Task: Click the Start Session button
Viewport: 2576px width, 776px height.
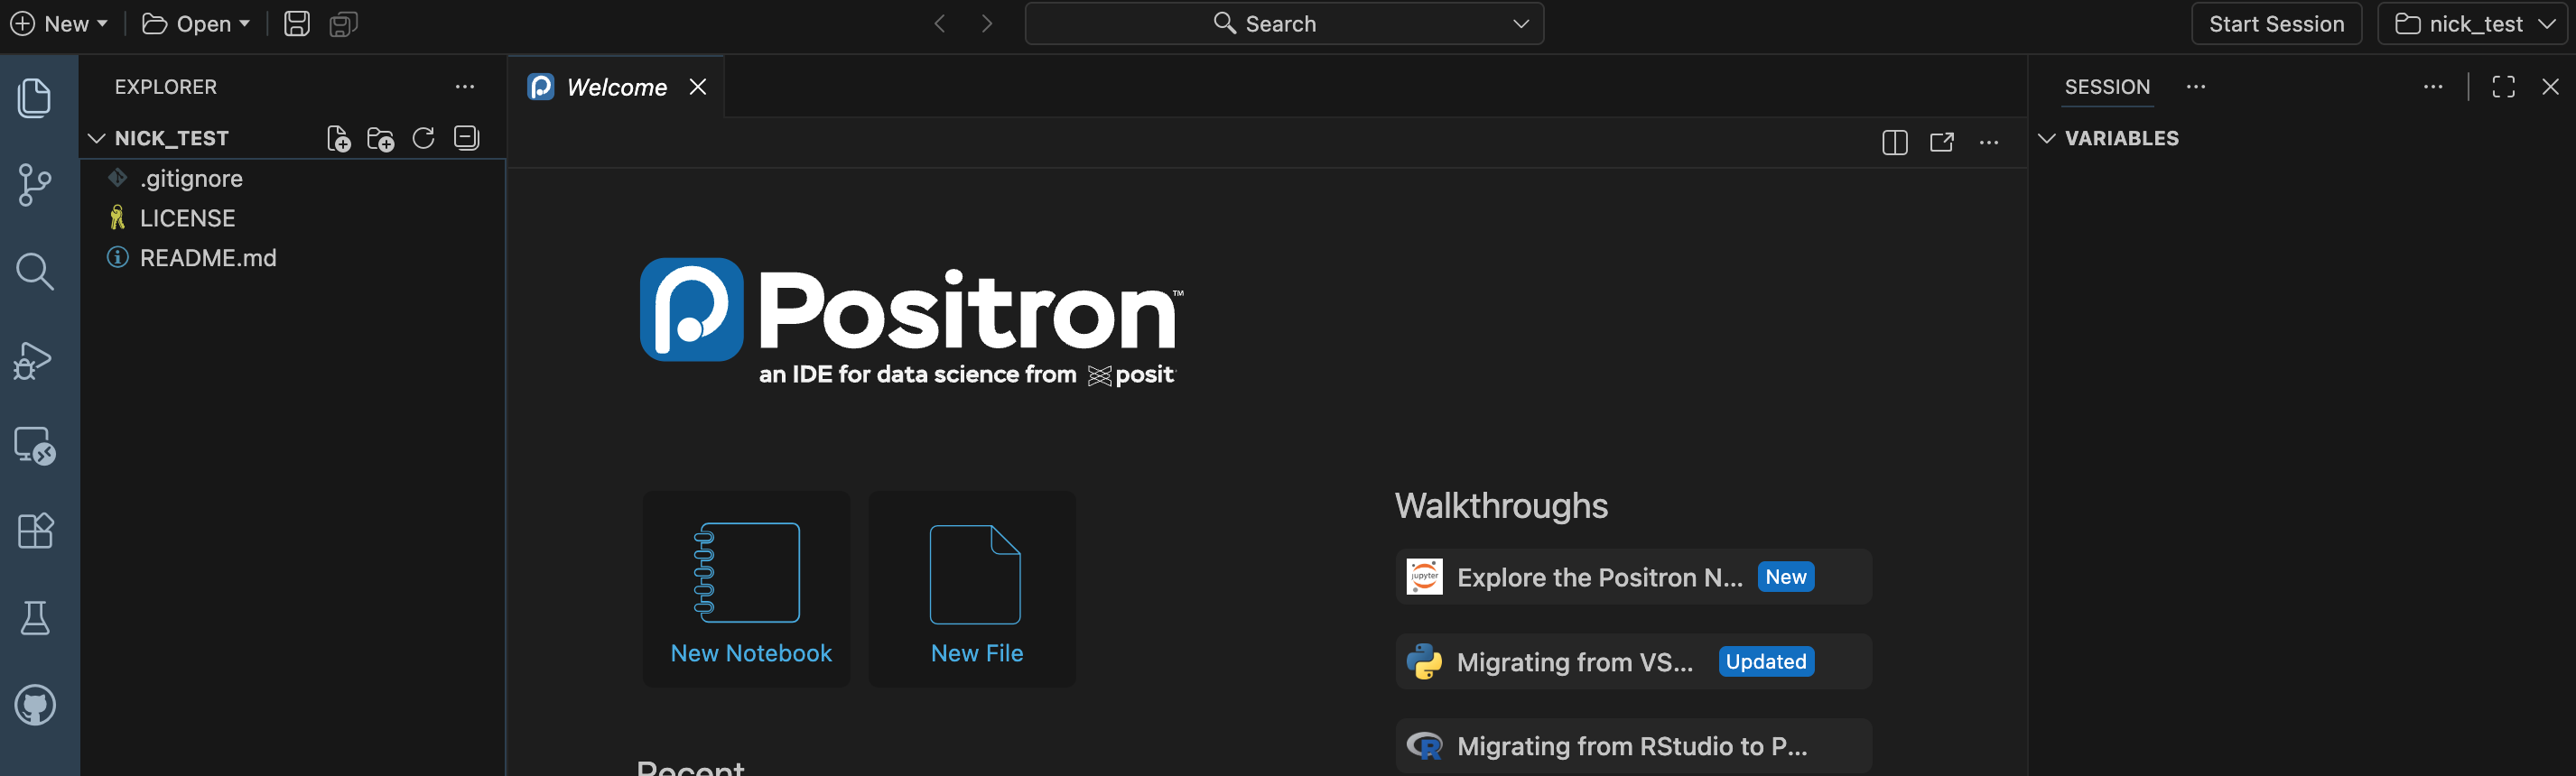Action: pos(2276,24)
